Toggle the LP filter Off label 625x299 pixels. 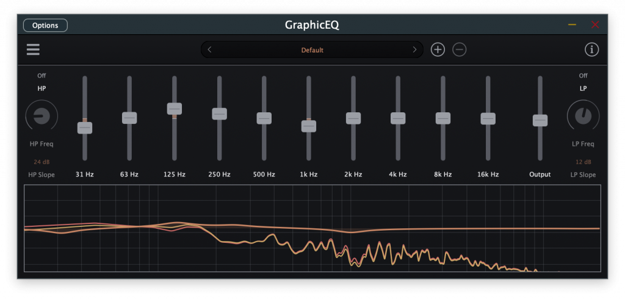[583, 76]
